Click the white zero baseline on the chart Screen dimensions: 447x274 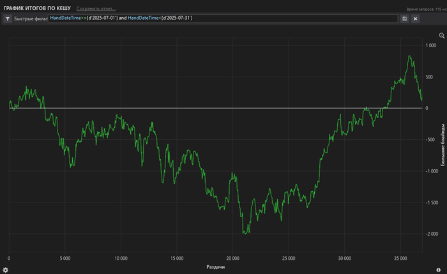pyautogui.click(x=216, y=108)
